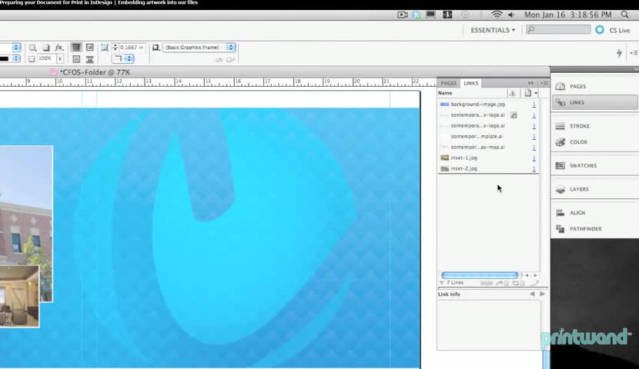This screenshot has width=639, height=369.
Task: Open the Links panel flyout menu
Action: (x=544, y=83)
